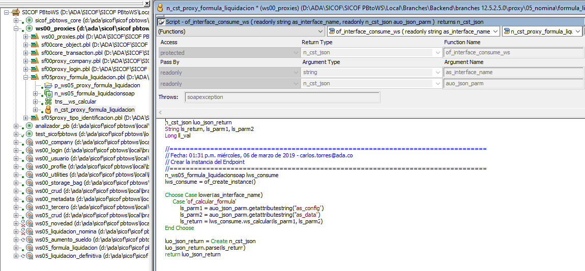The height and width of the screenshot is (271, 585).
Task: Close the system tree panel
Action: coord(147,3)
